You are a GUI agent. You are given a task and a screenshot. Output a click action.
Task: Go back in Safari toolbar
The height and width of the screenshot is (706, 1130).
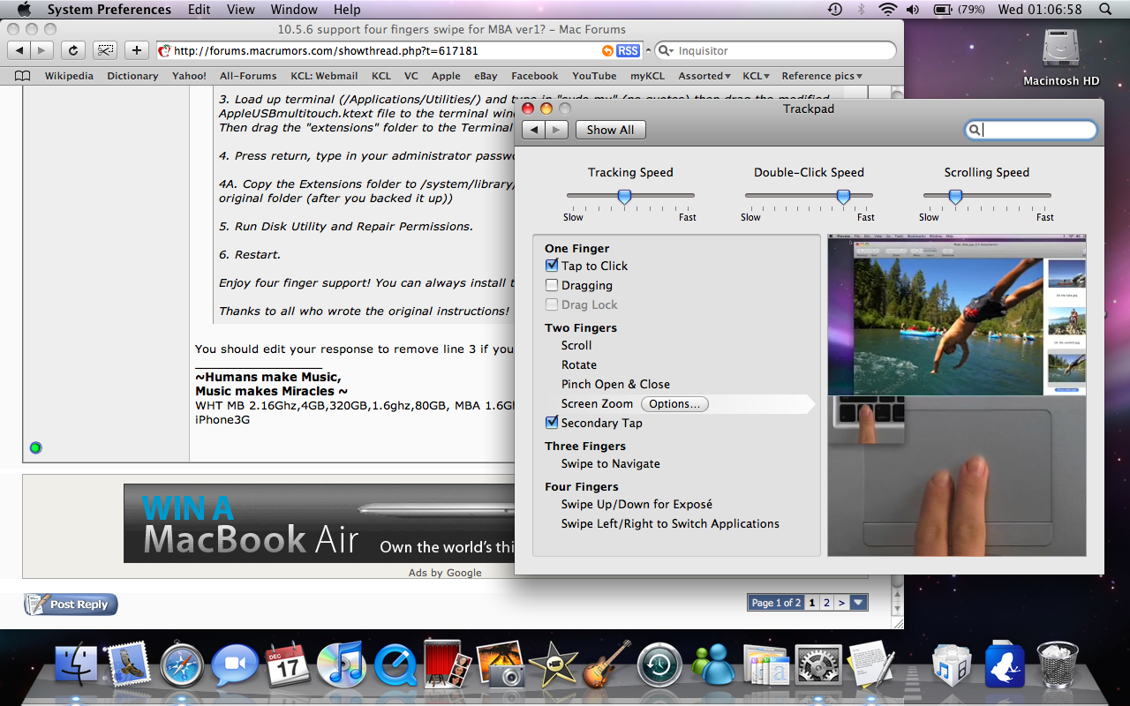click(x=20, y=50)
